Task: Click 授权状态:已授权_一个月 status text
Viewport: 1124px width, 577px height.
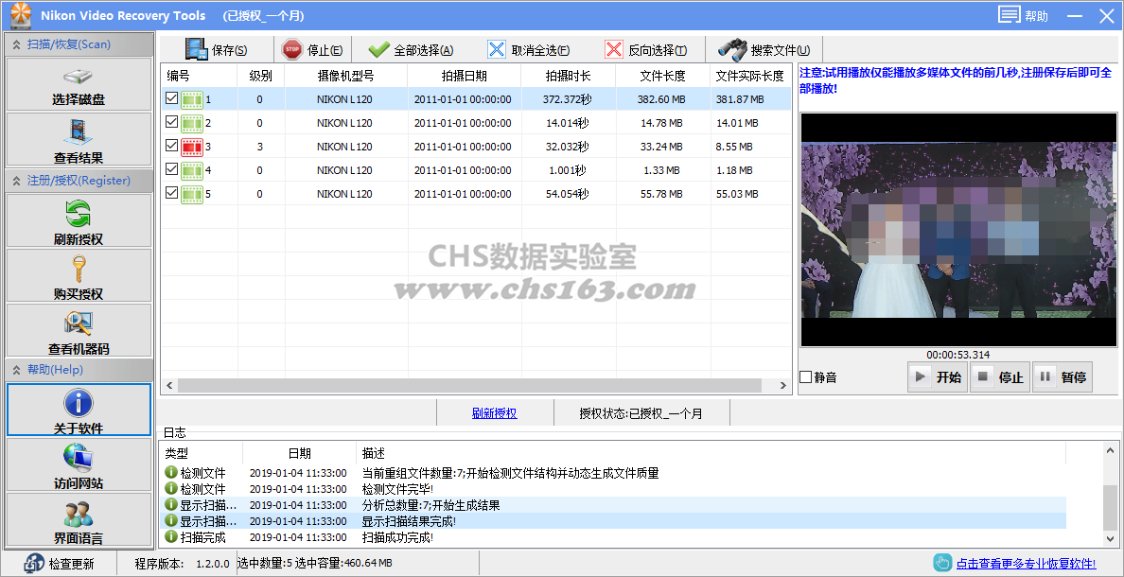Action: point(641,413)
